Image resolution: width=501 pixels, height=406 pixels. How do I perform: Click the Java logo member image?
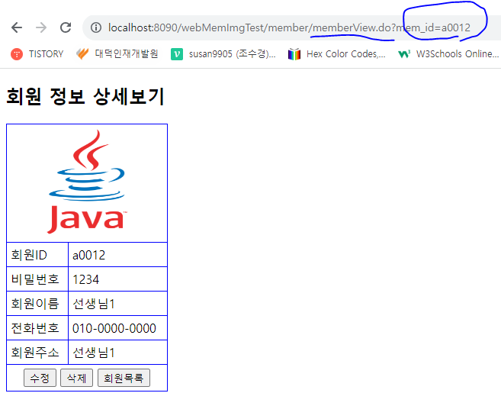coord(87,182)
